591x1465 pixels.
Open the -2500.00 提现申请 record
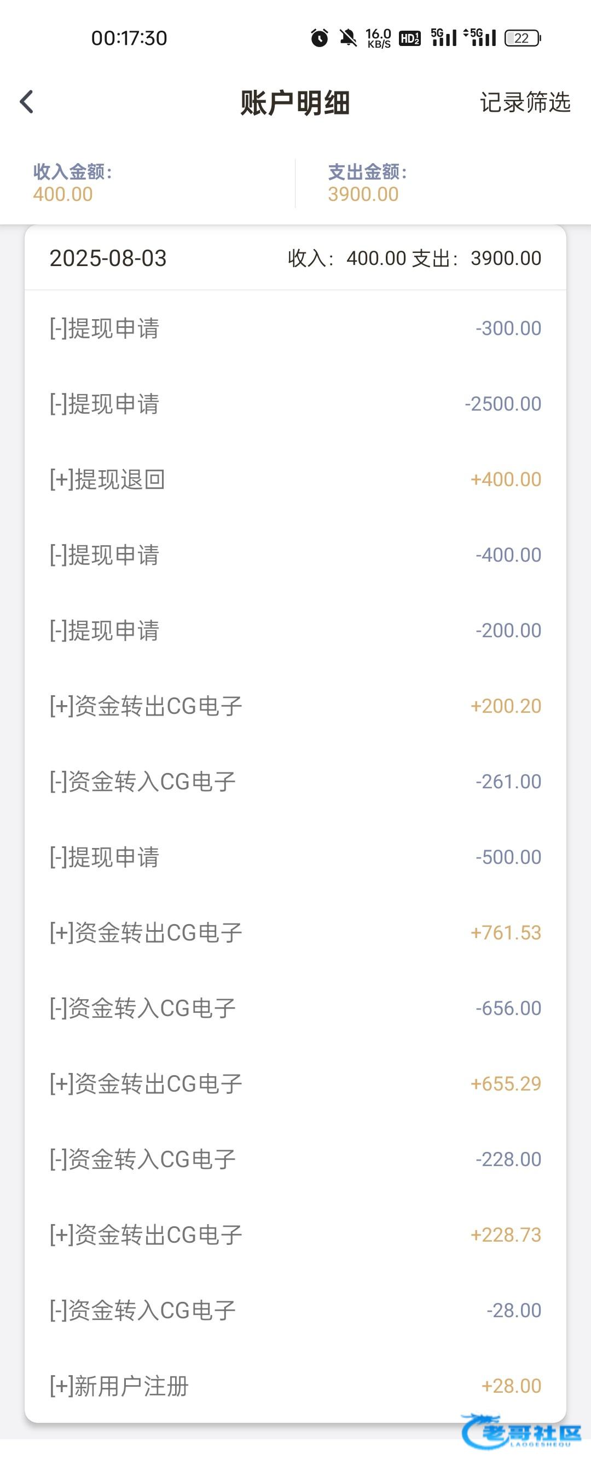click(x=295, y=404)
